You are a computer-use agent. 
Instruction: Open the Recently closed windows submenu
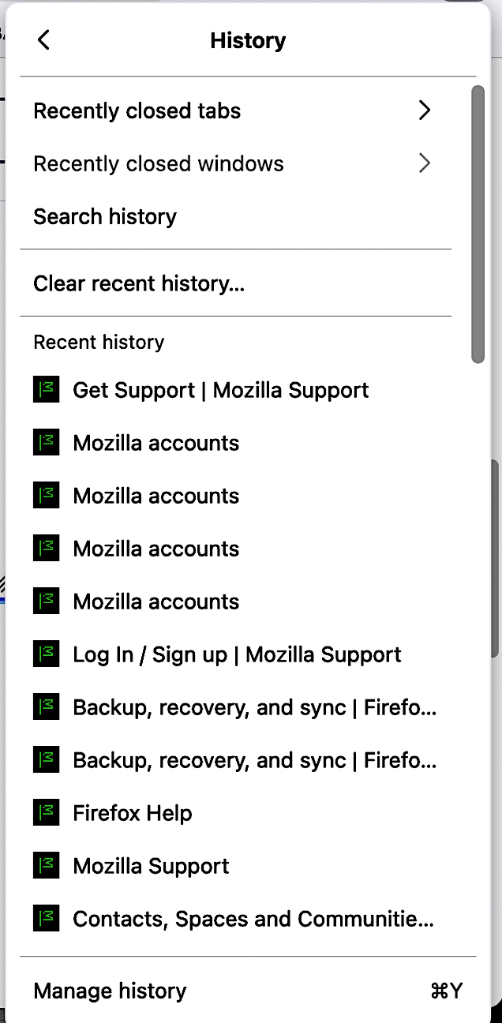(235, 163)
